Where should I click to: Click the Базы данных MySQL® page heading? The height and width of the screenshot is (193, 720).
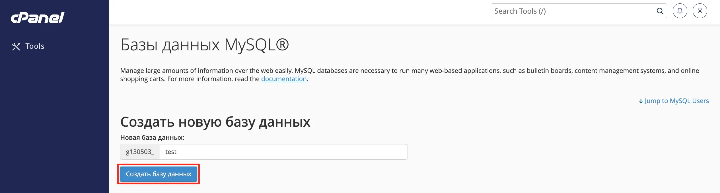click(x=204, y=45)
